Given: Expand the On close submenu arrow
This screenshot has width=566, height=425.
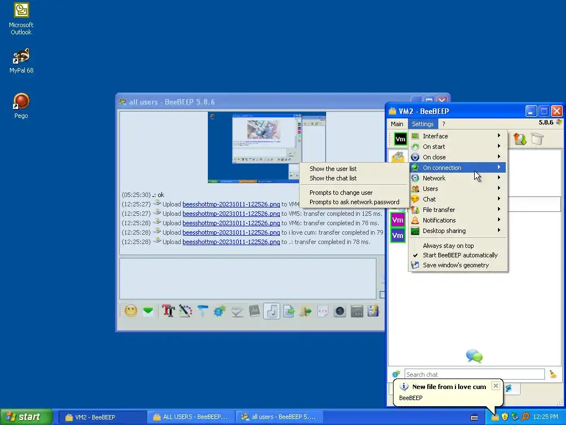Looking at the screenshot, I should tap(499, 157).
